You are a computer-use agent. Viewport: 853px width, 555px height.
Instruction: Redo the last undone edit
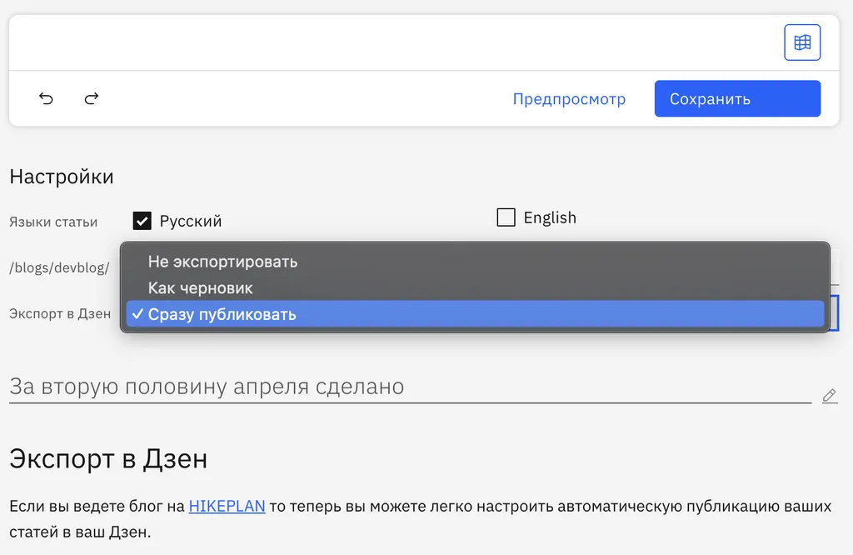pos(92,99)
